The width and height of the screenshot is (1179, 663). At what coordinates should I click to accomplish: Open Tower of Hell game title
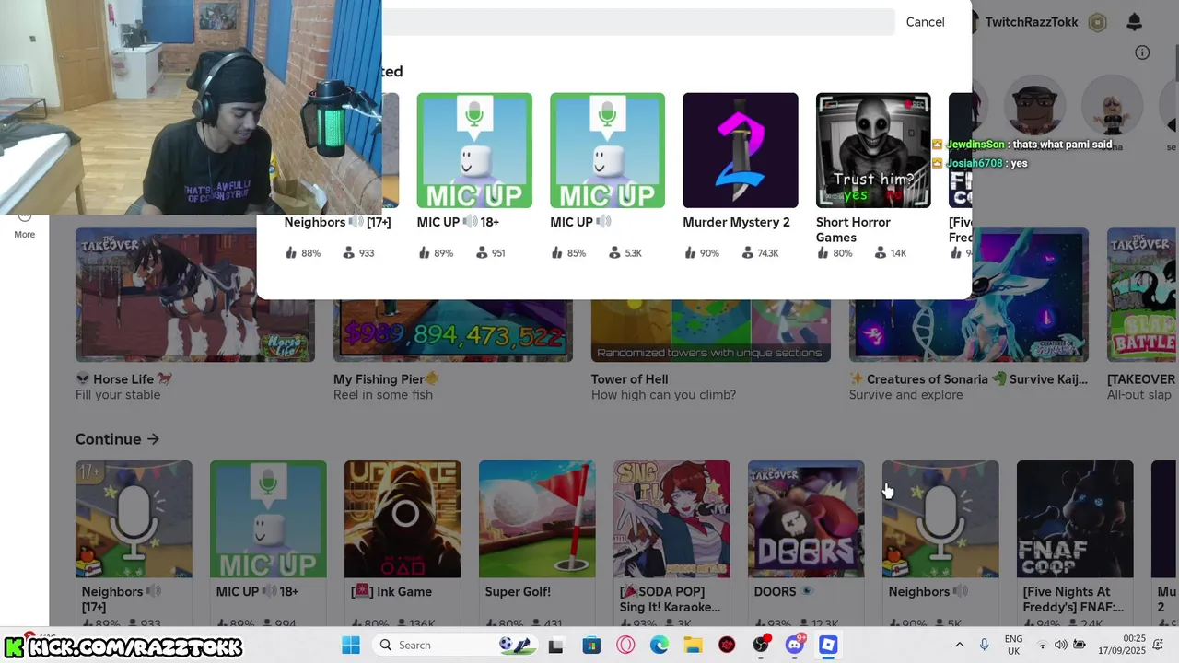629,379
